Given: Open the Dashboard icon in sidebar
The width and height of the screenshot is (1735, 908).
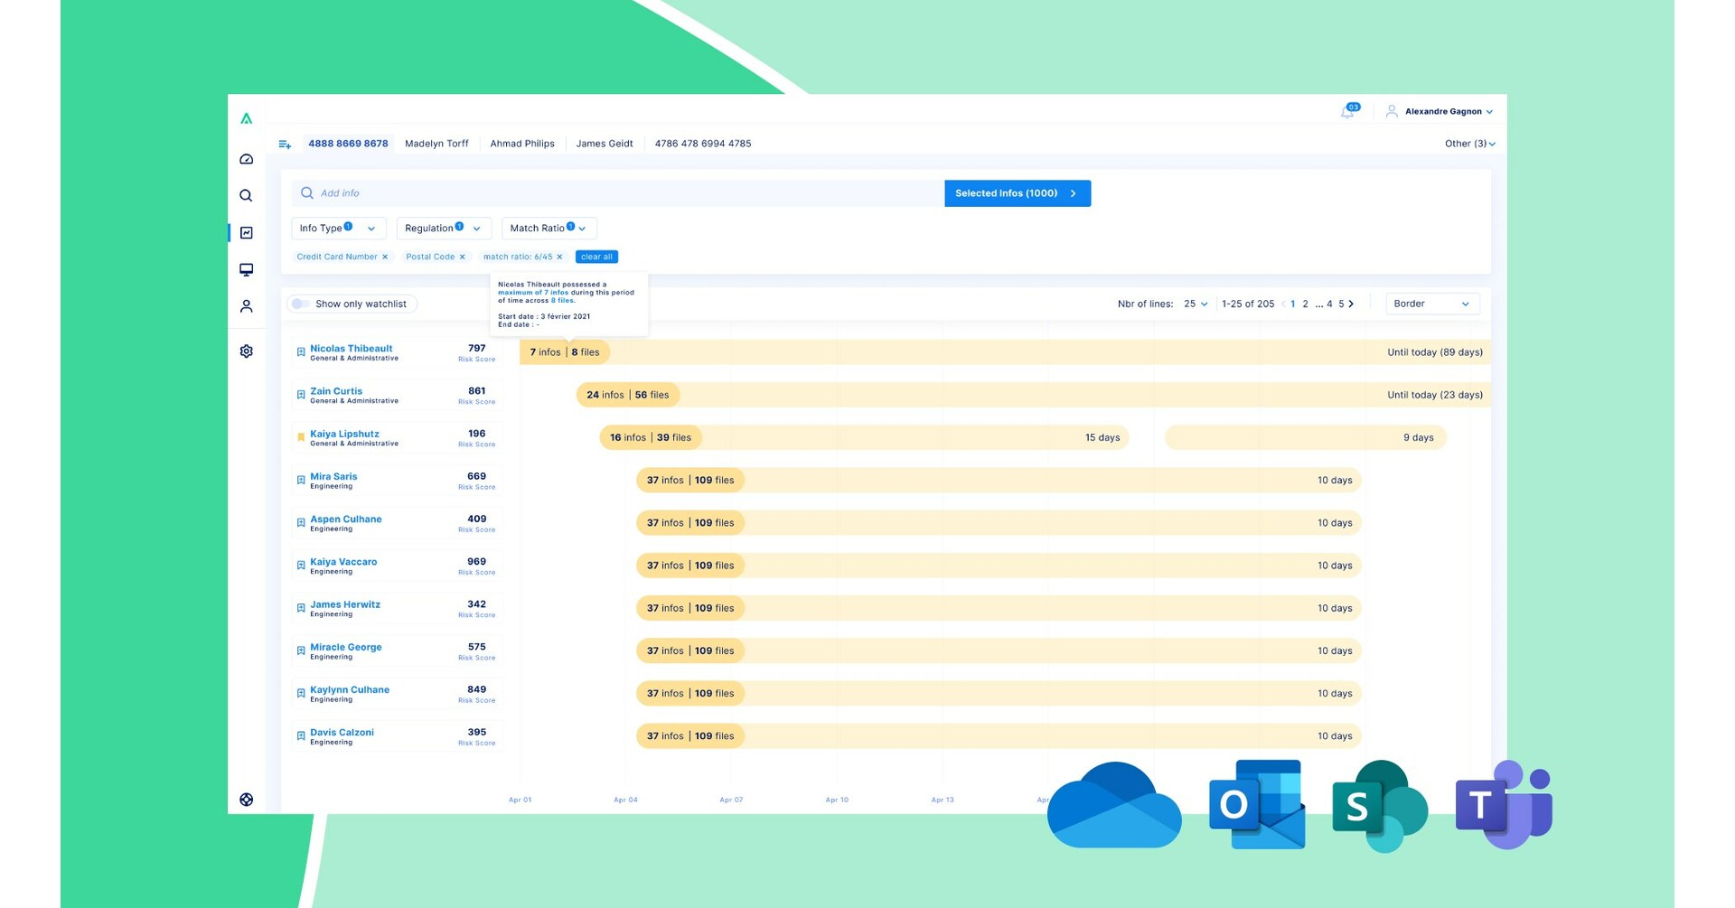Looking at the screenshot, I should 246,158.
